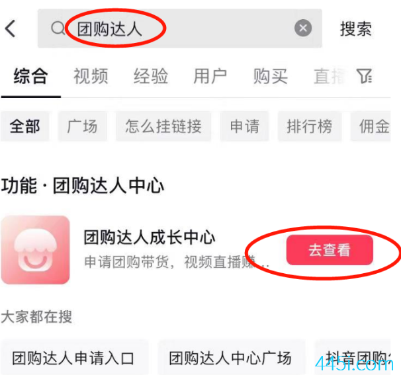Viewport: 401px width, 375px height.
Task: Switch to the 视频 tab
Action: [91, 76]
